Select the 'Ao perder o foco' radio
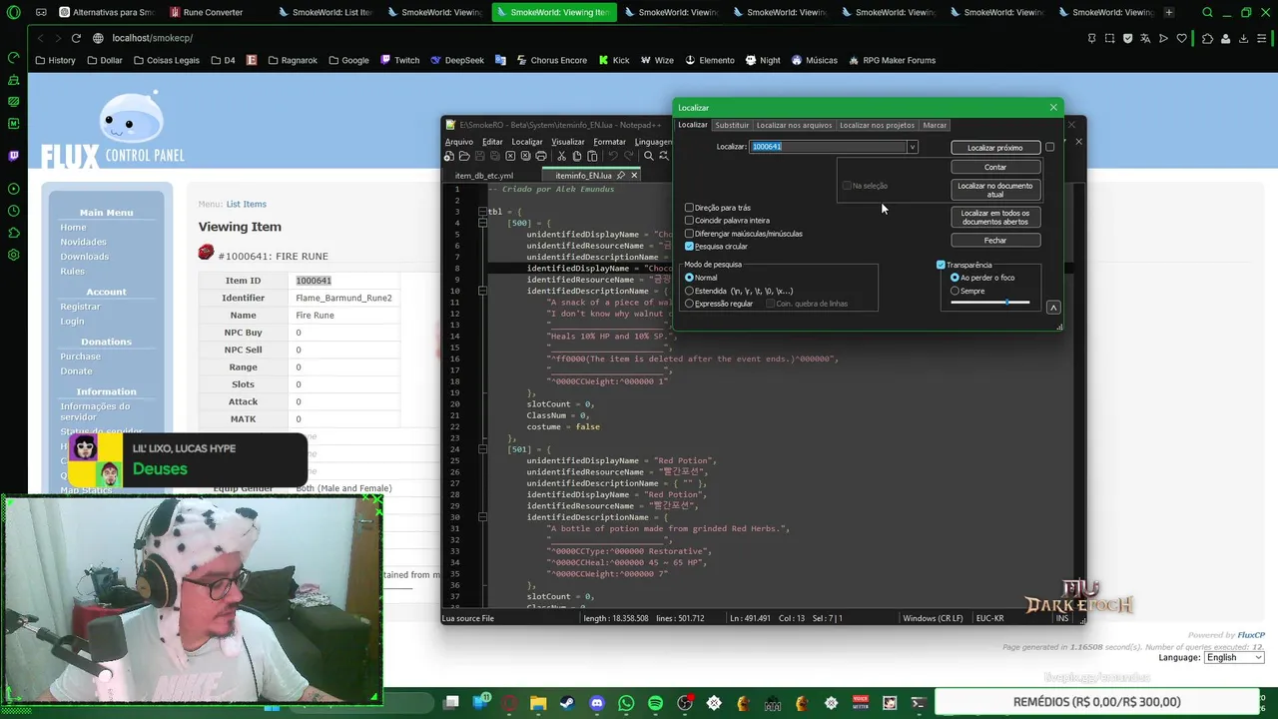The height and width of the screenshot is (719, 1278). 955,278
